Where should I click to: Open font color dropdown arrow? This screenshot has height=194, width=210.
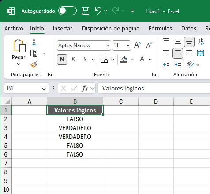pyautogui.click(x=150, y=60)
